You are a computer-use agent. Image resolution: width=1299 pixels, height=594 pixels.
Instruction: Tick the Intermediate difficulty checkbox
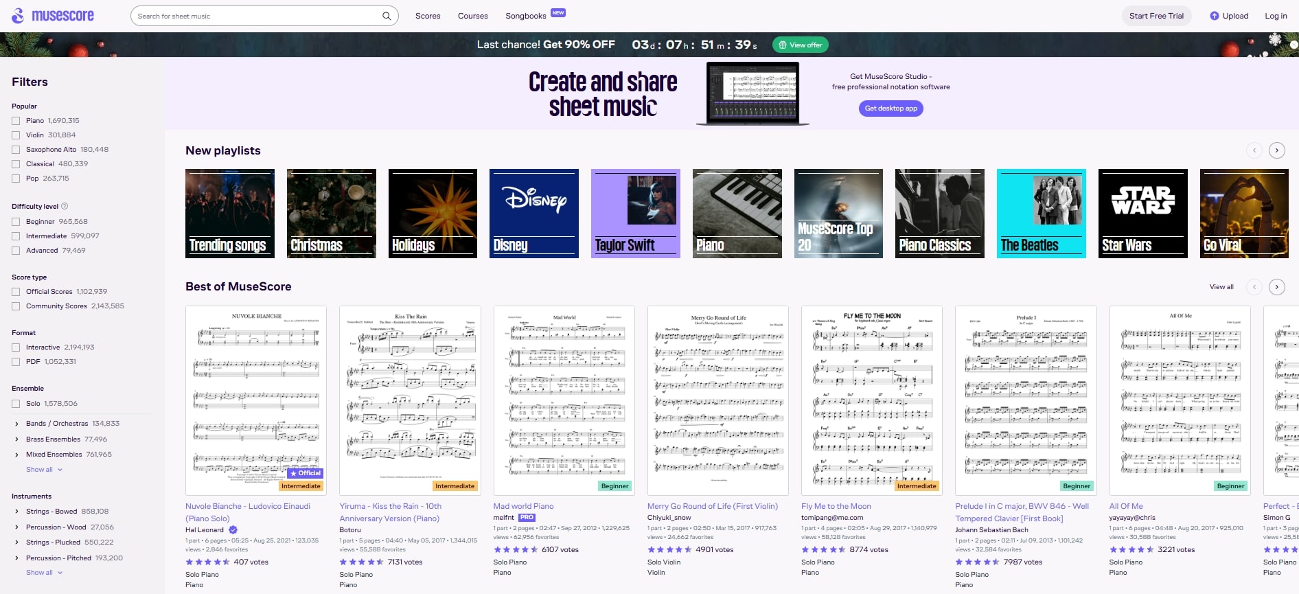coord(16,236)
